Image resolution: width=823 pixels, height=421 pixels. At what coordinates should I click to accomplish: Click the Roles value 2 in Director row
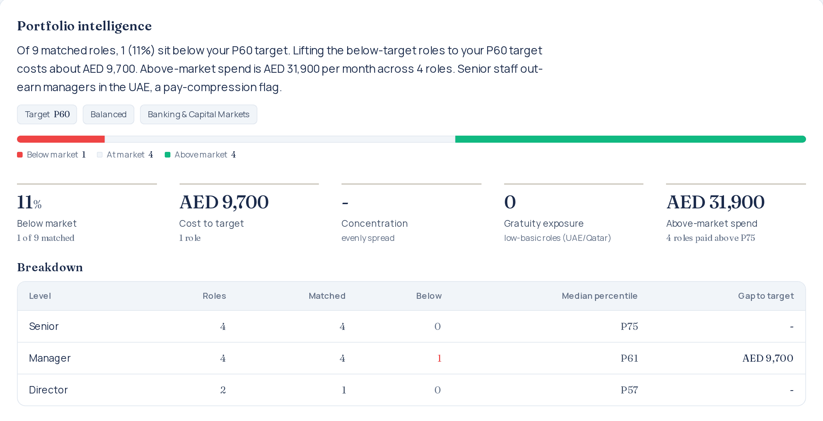(223, 390)
